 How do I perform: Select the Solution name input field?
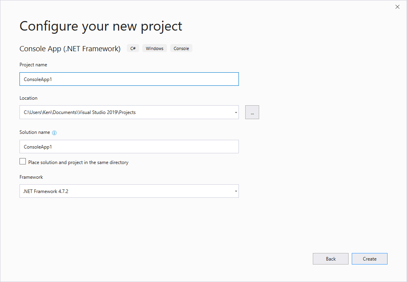tap(129, 147)
